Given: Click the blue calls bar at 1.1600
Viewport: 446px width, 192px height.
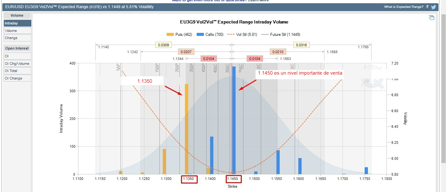Looking at the screenshot, I should pos(300,166).
